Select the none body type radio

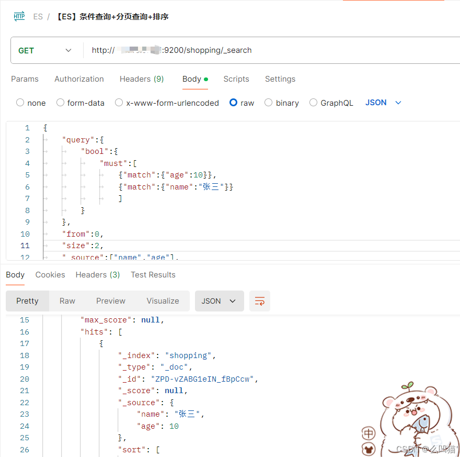(20, 103)
